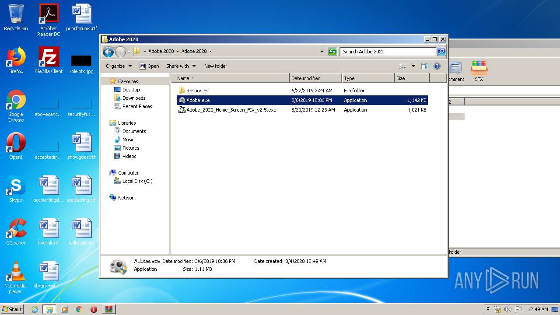Click the taskbar clock 12:49 AM
Screen dimensions: 560x315
(x=538, y=309)
